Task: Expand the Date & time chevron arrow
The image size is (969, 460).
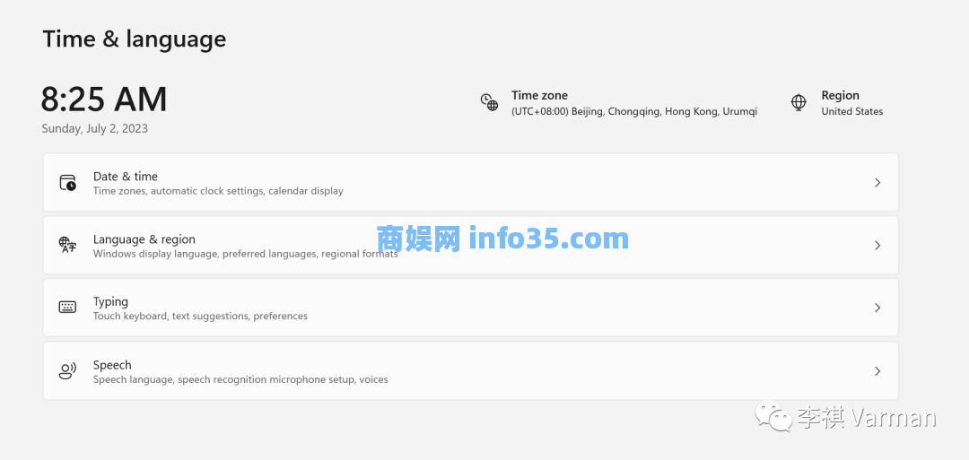Action: point(877,183)
